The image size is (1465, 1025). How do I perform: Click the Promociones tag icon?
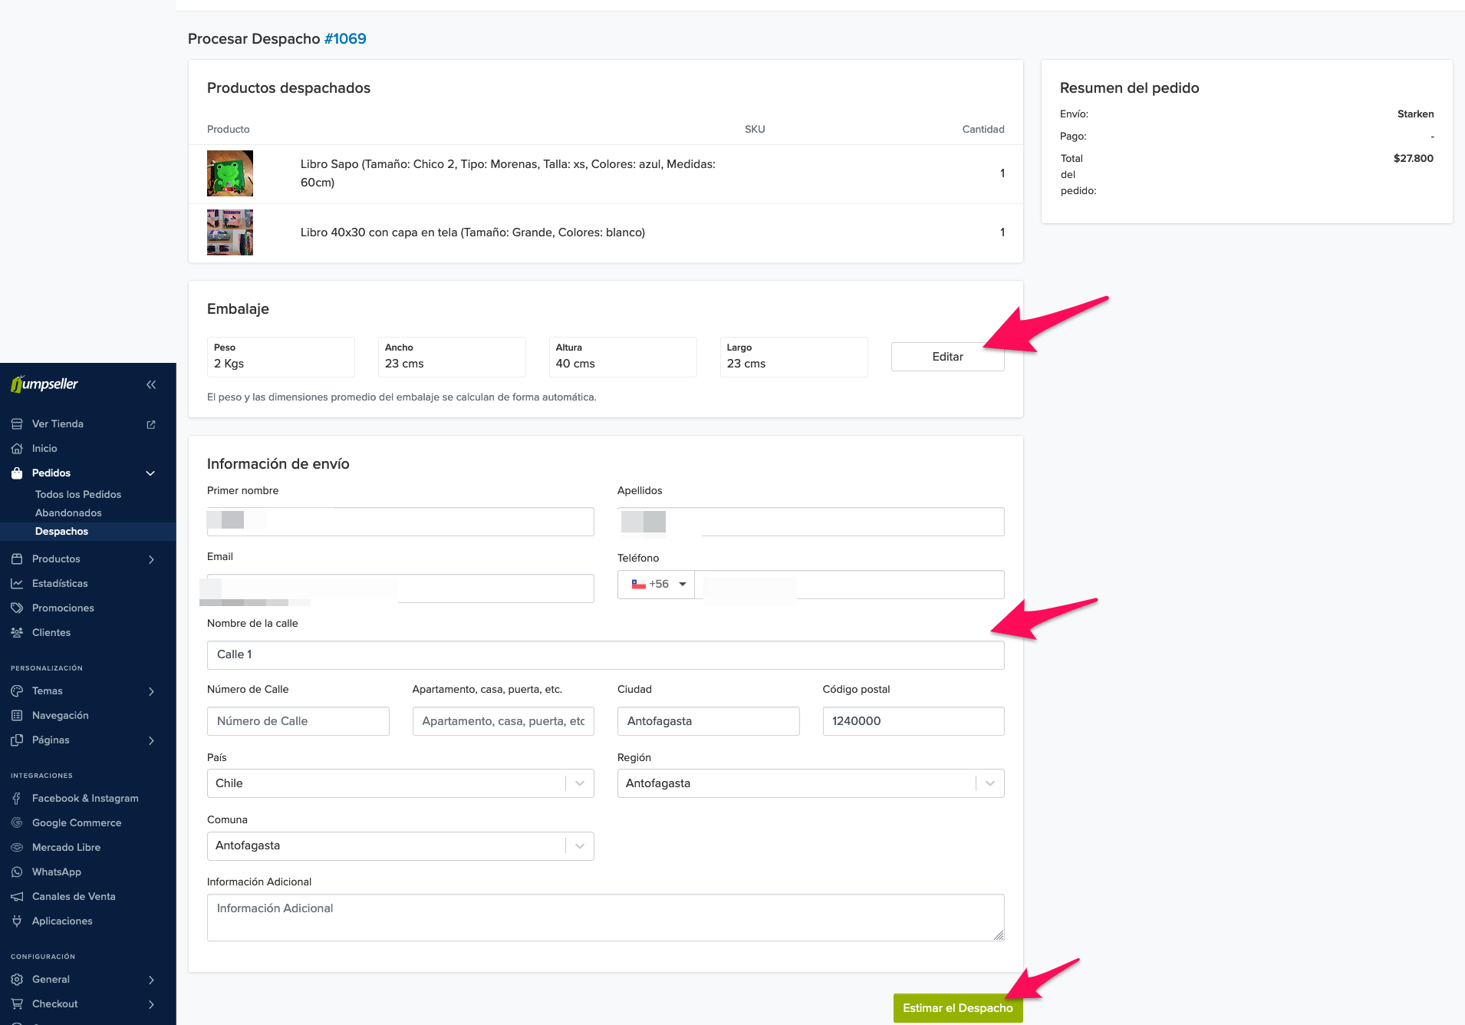(x=17, y=608)
